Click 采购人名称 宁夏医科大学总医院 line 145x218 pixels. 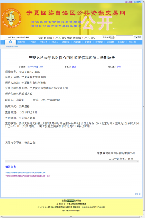pyautogui.click(x=26, y=77)
